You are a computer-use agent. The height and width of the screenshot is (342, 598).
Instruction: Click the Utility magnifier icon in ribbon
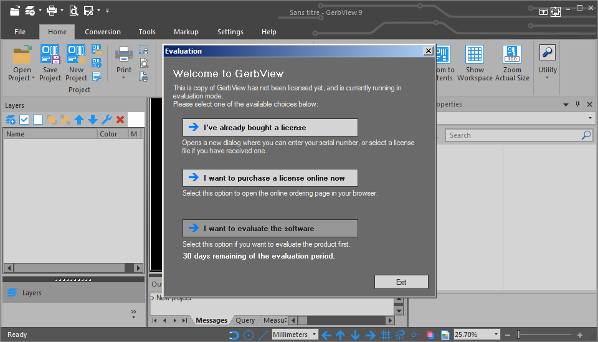[548, 52]
